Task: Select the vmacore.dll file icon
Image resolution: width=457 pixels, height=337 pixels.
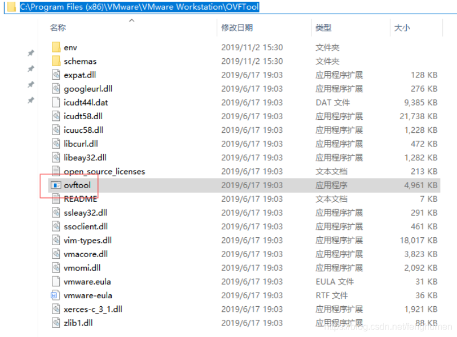Action: (56, 254)
